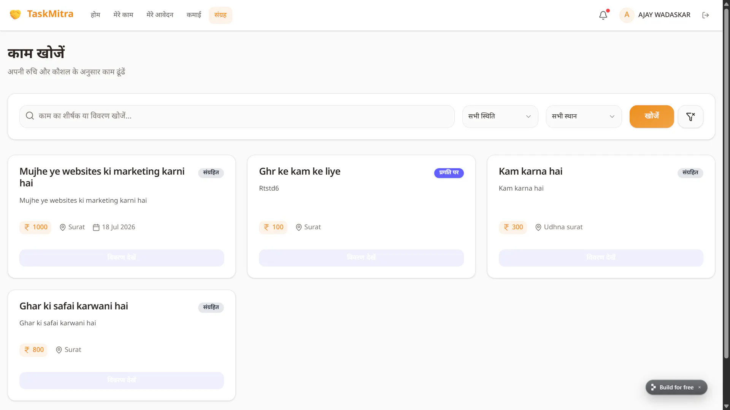Image resolution: width=730 pixels, height=410 pixels.
Task: Focus the job title search field
Action: [x=237, y=117]
